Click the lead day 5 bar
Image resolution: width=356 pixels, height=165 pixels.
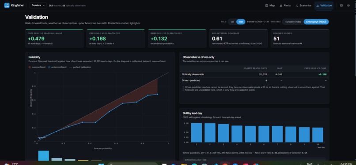point(250,134)
